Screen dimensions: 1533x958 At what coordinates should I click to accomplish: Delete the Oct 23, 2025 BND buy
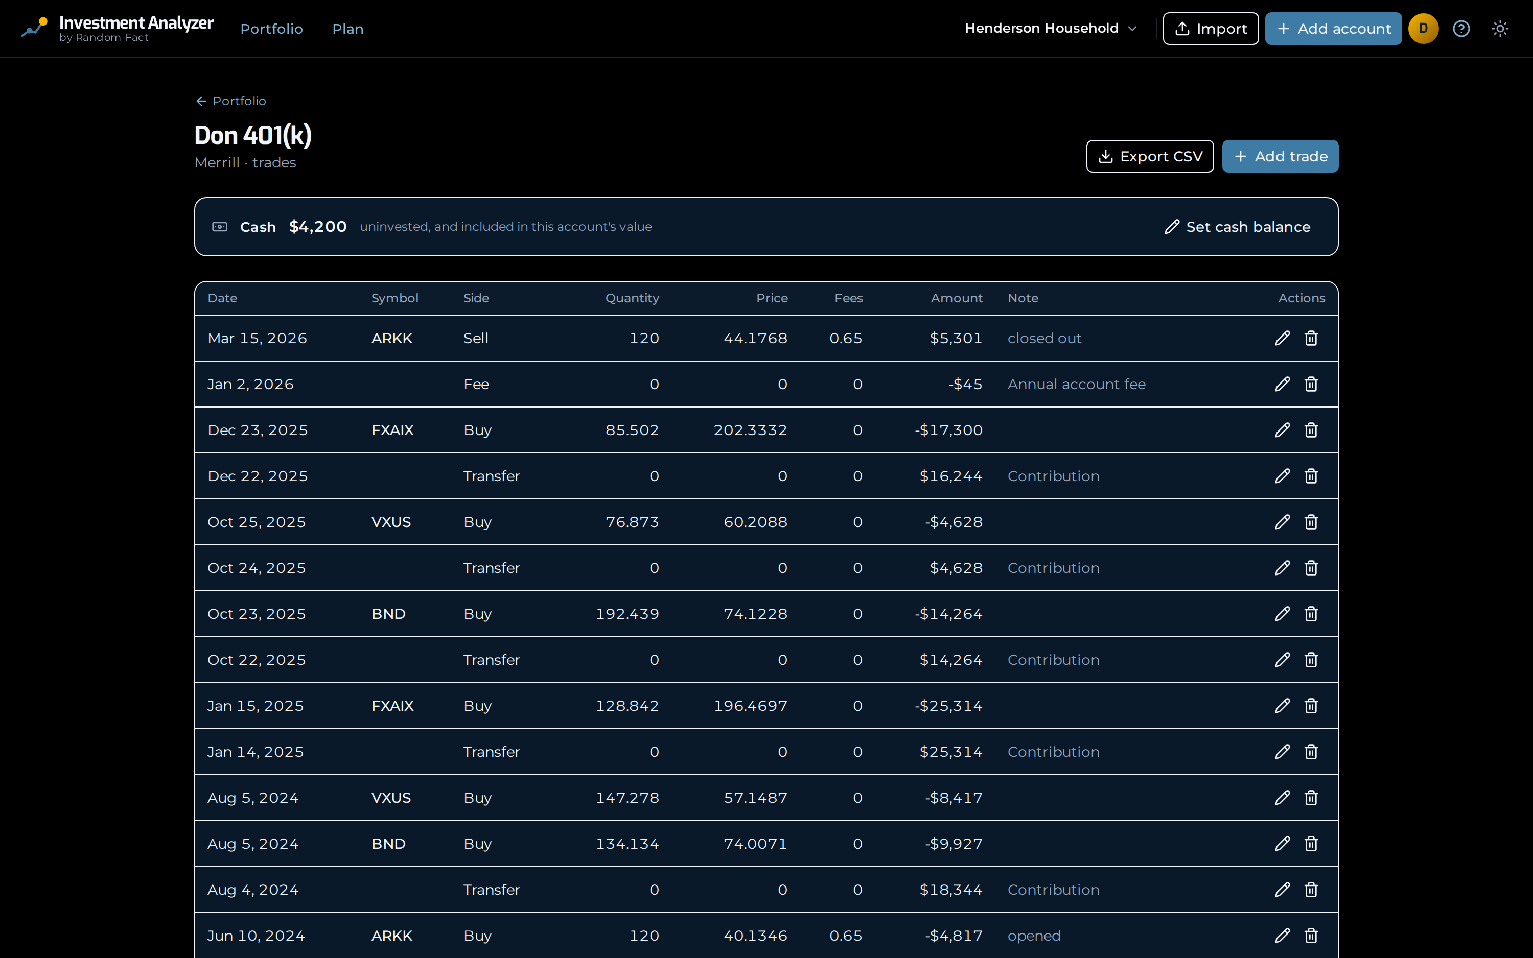click(1311, 614)
